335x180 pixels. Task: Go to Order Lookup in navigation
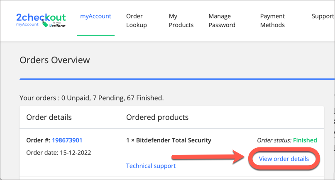[137, 21]
